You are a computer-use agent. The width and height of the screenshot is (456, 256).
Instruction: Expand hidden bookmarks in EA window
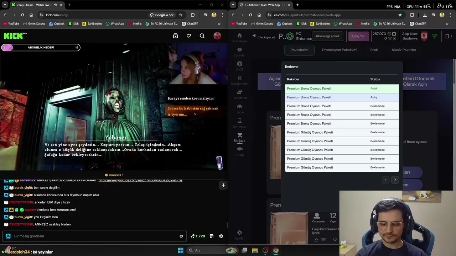(447, 24)
